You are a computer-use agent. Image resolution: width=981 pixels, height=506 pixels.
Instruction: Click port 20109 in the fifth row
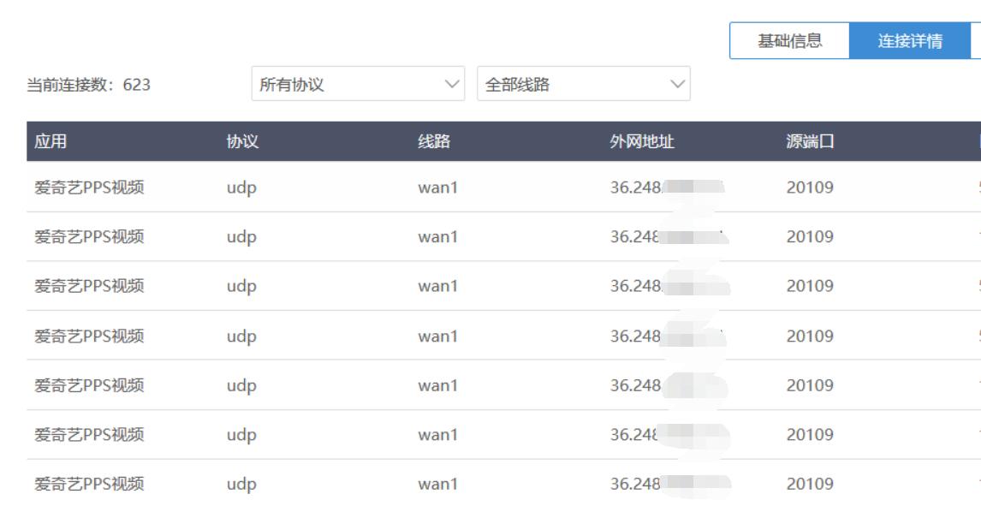coord(810,385)
